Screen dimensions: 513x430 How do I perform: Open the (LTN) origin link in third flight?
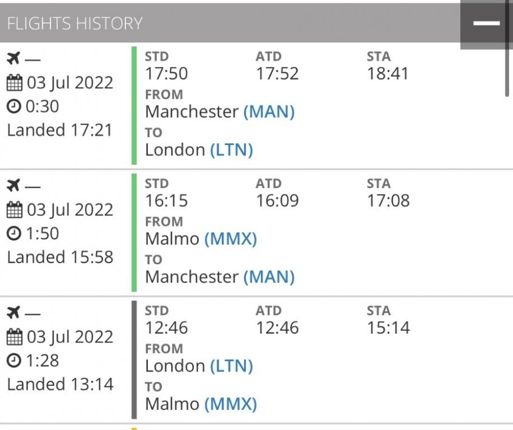tap(231, 366)
